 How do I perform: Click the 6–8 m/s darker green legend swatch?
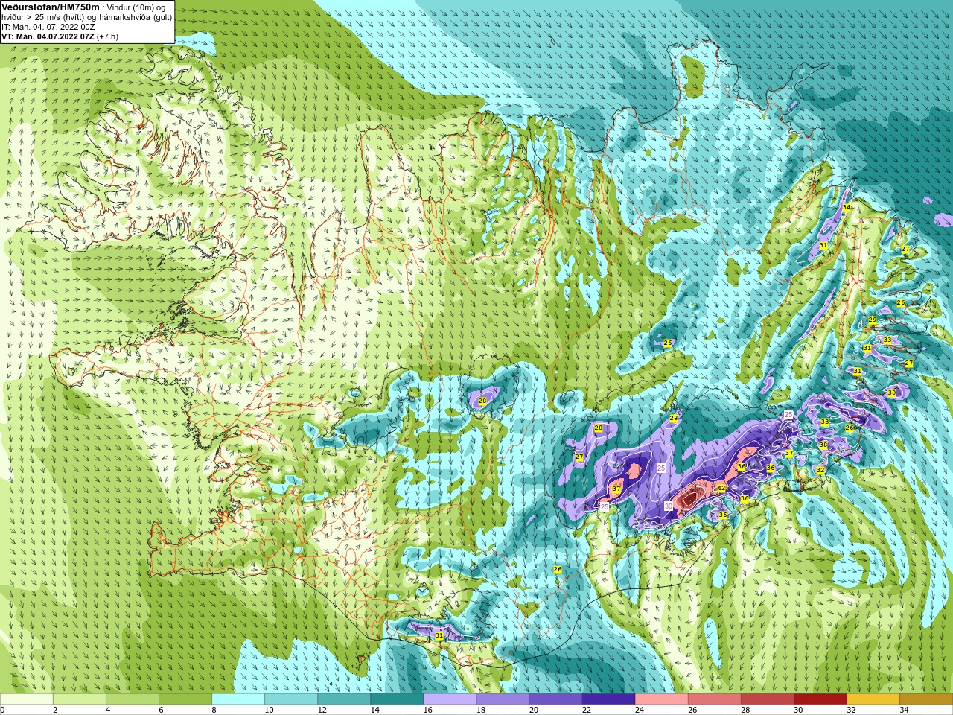pyautogui.click(x=185, y=699)
